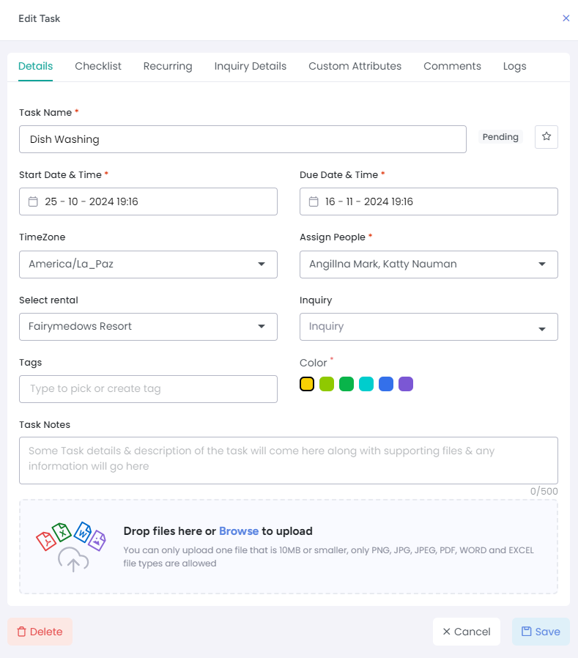This screenshot has width=578, height=658.
Task: Click the Save button
Action: pyautogui.click(x=541, y=632)
